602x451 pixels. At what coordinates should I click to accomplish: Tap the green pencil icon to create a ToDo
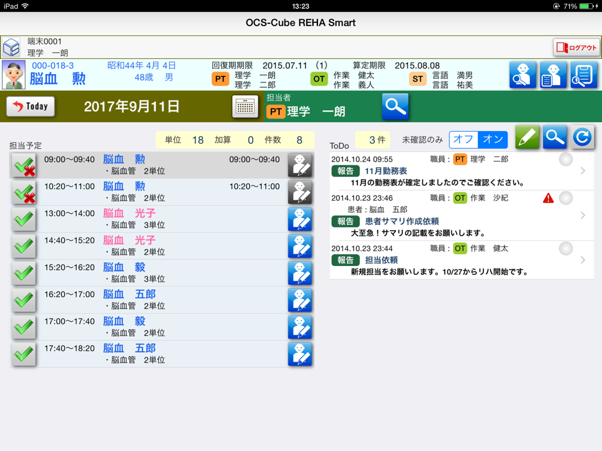point(527,136)
